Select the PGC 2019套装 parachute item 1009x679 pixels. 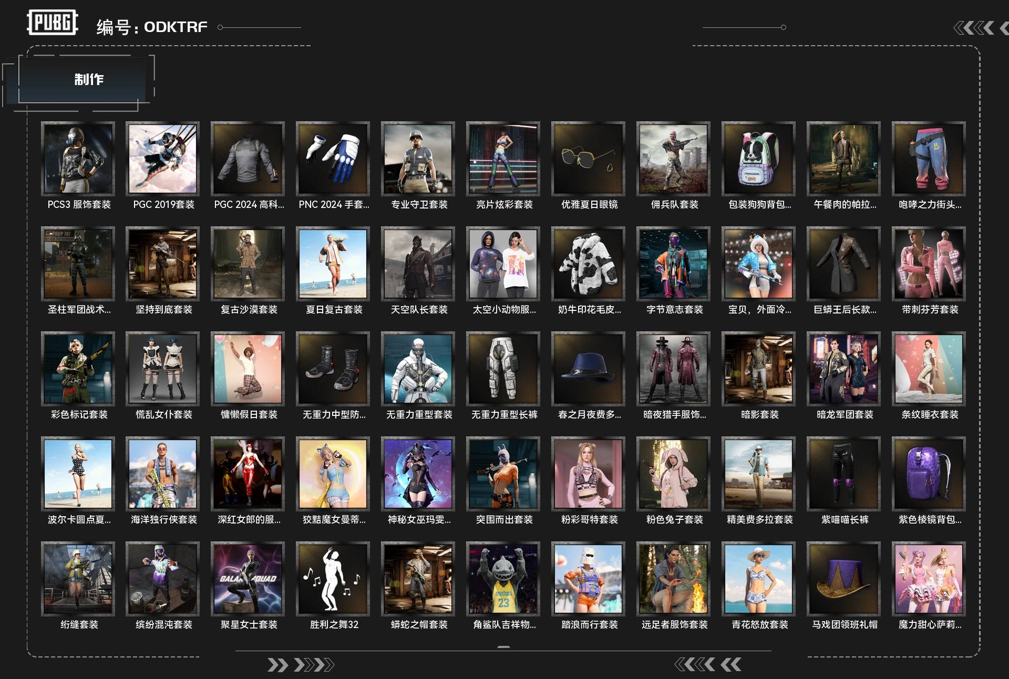pos(163,159)
